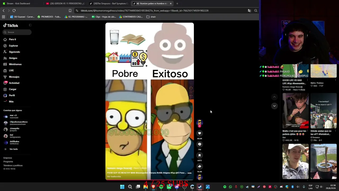339x191 pixels.
Task: Open LIVE in the sidebar
Action: 9,71
